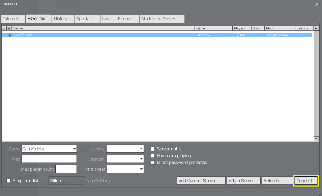This screenshot has width=322, height=196.
Task: Open the Latency filter dropdown
Action: pyautogui.click(x=125, y=149)
